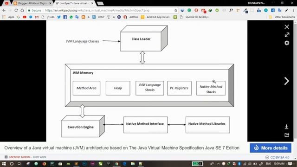
Task: Click the pencil extension icon in toolbar
Action: (x=287, y=10)
